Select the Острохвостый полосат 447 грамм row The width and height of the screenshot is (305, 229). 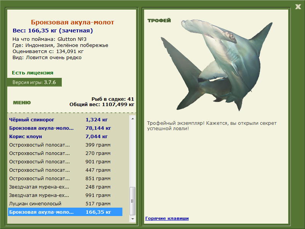[x=65, y=170]
